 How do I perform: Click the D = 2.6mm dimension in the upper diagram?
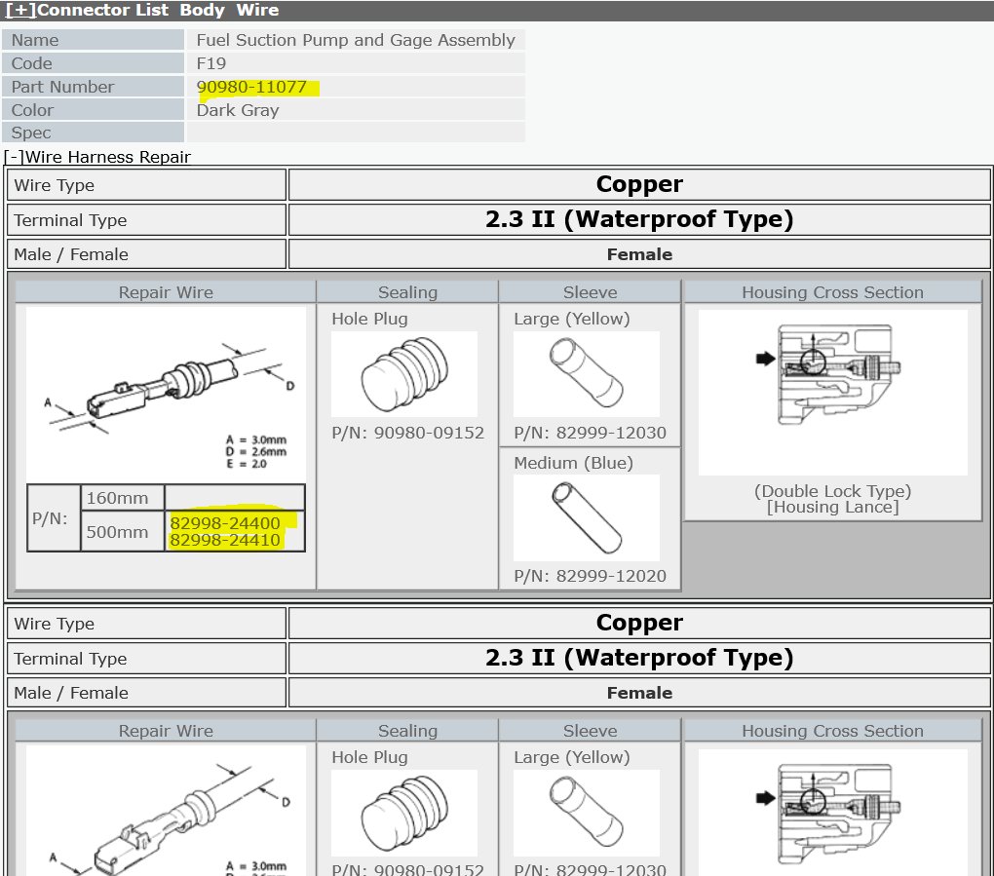pos(256,452)
